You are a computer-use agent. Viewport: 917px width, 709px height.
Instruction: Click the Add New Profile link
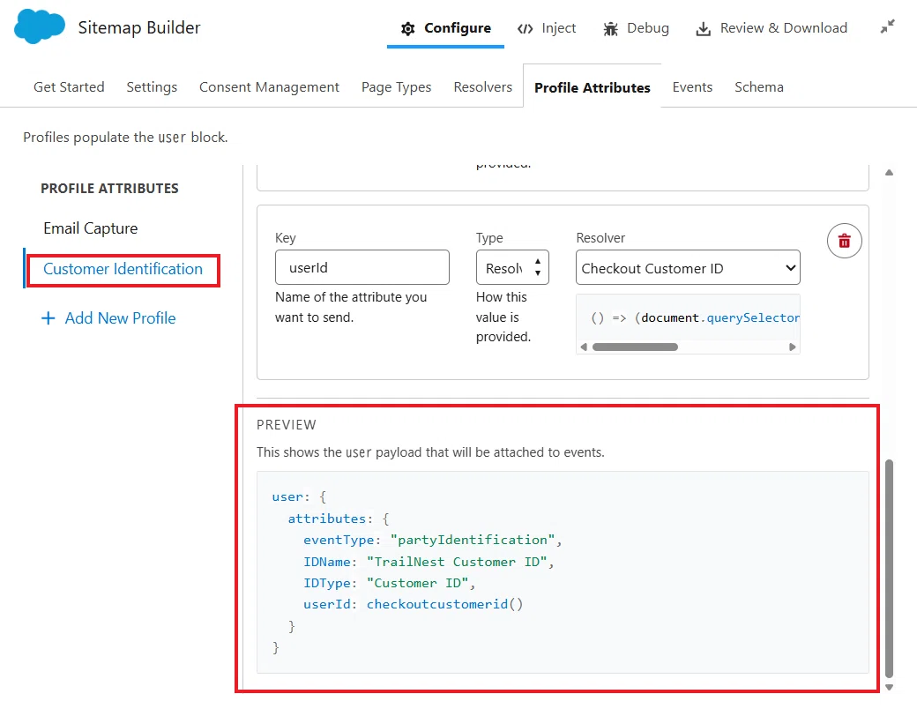click(x=120, y=318)
